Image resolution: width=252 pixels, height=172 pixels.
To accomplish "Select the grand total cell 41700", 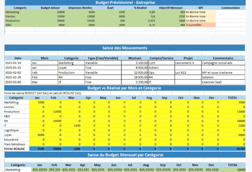I will [x=233, y=149].
